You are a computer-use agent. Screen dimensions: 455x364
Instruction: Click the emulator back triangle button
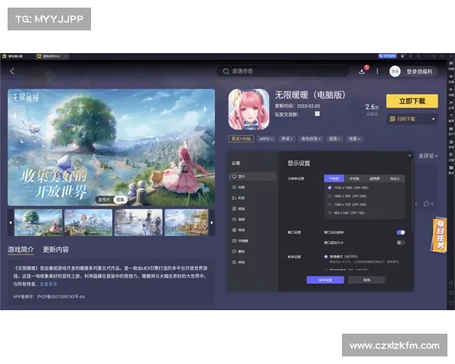tap(451, 282)
